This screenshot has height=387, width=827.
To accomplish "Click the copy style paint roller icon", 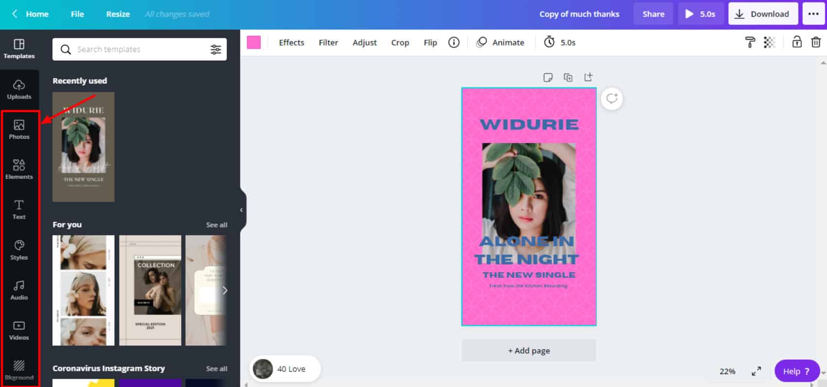I will pos(750,43).
